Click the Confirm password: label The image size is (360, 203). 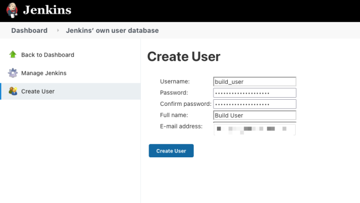click(186, 104)
